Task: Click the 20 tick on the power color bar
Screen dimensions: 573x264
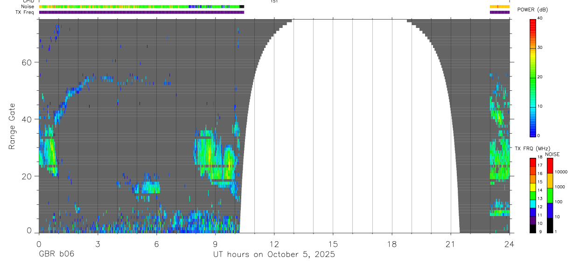Action: [540, 77]
